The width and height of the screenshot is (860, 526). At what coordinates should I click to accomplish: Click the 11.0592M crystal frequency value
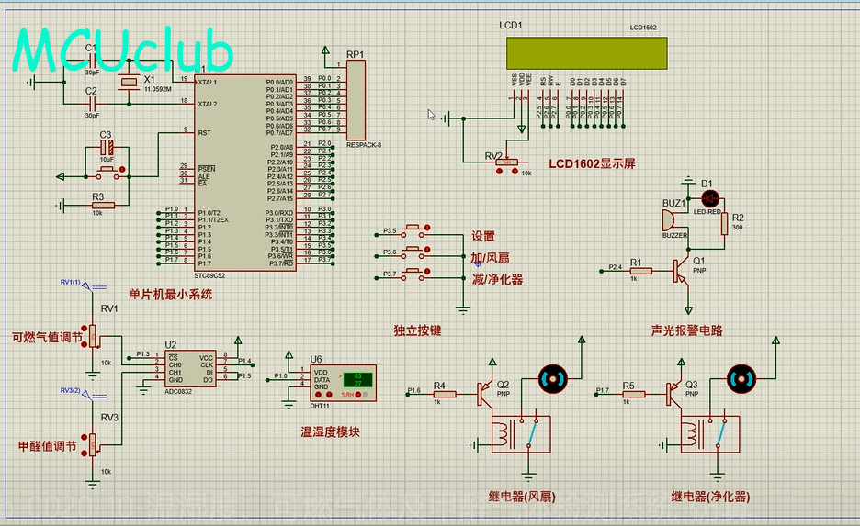click(158, 89)
